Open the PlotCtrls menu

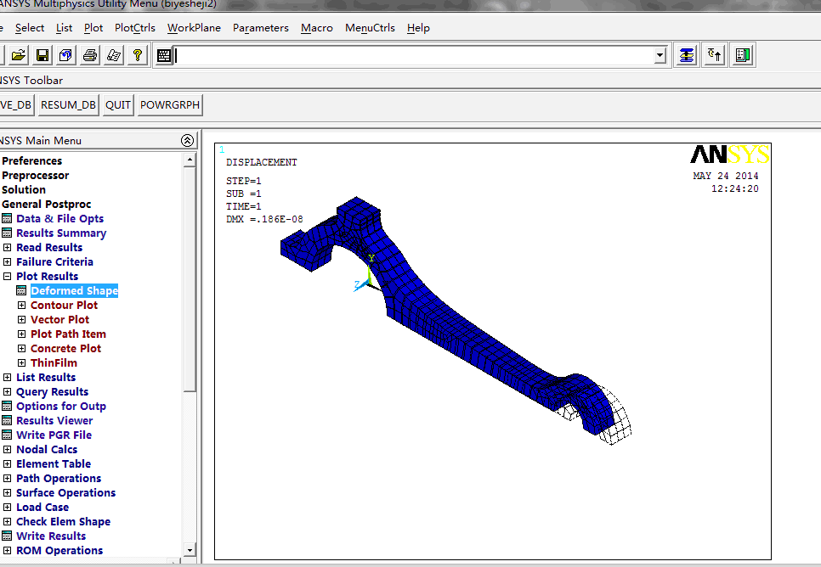coord(135,28)
